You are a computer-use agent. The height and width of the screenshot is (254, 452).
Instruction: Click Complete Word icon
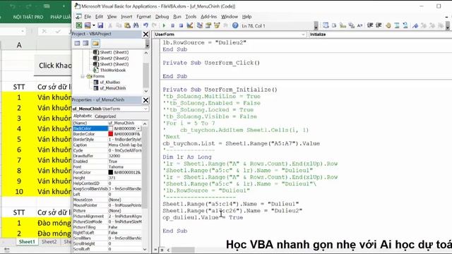pyautogui.click(x=359, y=25)
